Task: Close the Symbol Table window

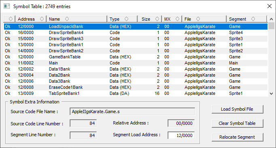Action: (x=269, y=6)
